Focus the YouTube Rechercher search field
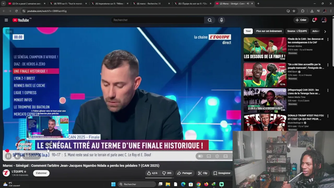 158,20
